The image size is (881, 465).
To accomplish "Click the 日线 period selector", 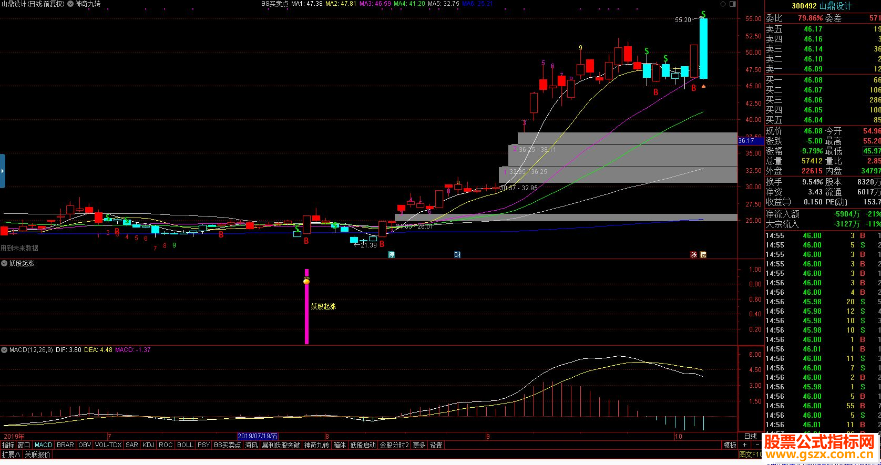I will pos(751,436).
